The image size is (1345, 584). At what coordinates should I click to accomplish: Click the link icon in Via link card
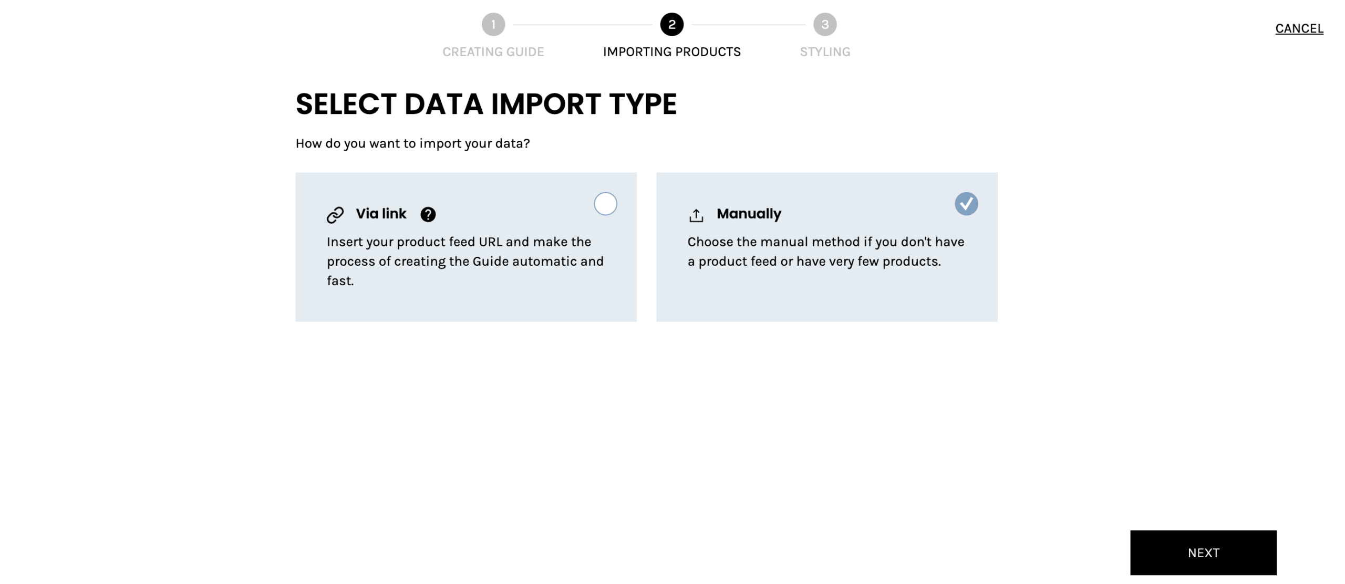pyautogui.click(x=335, y=214)
